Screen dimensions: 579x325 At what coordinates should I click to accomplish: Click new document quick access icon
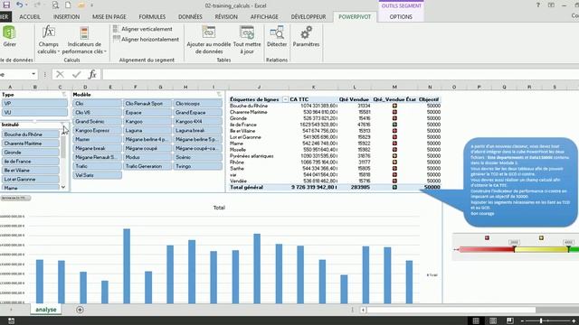68,5
